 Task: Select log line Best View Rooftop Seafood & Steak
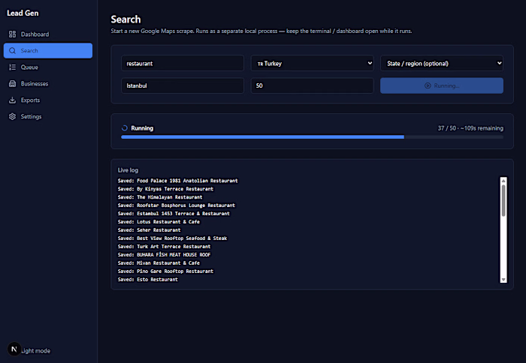[x=172, y=238]
